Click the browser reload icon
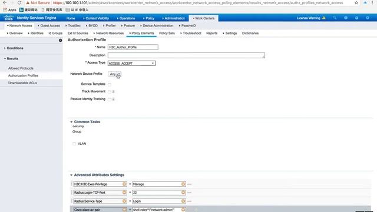This screenshot has height=212, width=377. coord(19,2)
